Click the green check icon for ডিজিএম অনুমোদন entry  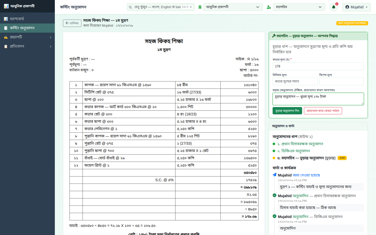coord(274,216)
